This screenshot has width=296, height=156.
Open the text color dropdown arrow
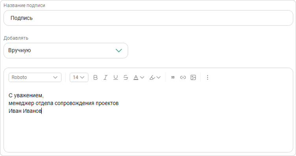tap(142, 77)
